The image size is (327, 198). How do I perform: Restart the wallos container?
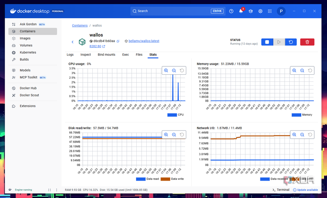[x=291, y=42]
